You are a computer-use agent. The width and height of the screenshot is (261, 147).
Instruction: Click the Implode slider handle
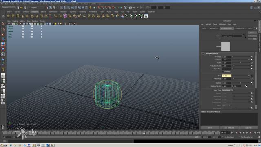coord(240,83)
